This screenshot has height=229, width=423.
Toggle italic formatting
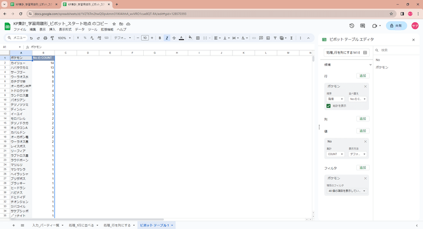point(167,38)
